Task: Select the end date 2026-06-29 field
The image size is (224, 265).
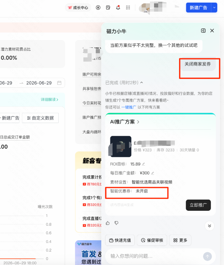Action: click(x=39, y=83)
